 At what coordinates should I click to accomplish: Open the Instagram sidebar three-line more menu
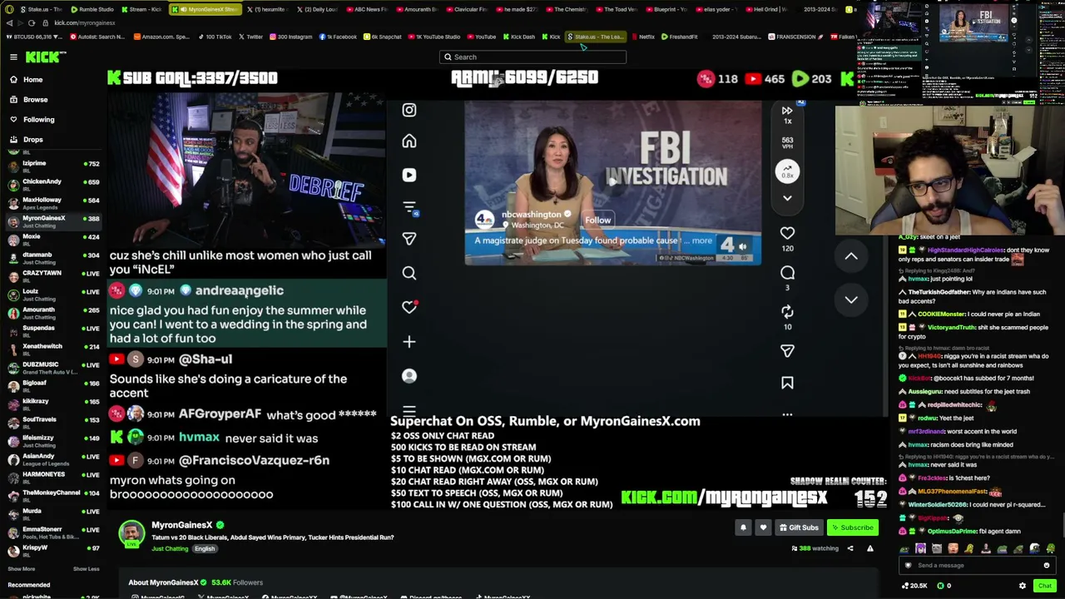coord(409,410)
